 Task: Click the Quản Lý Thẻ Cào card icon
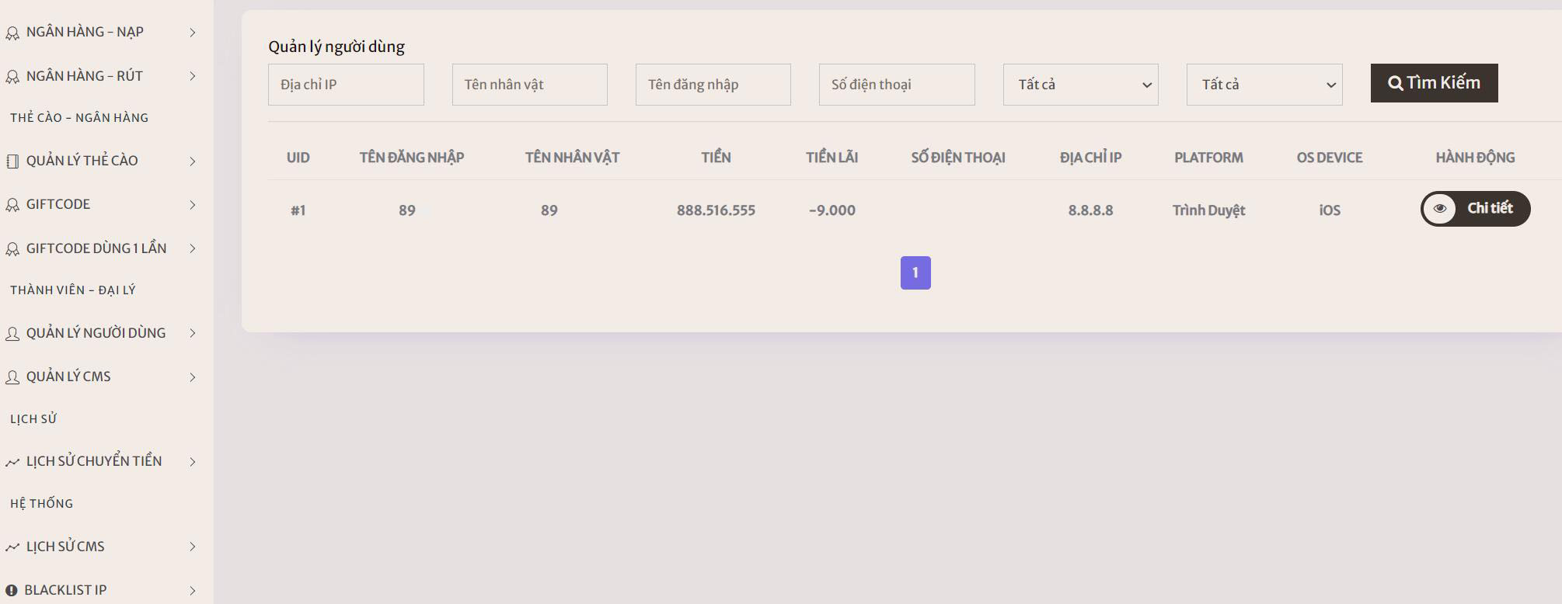point(12,161)
